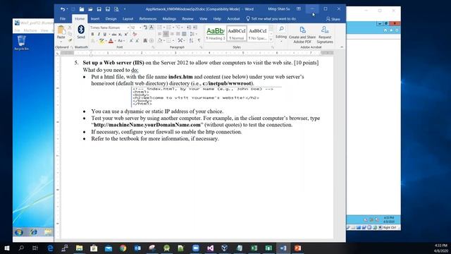Click the red font color icon
Screen dimensions: 451x254
coord(111,41)
